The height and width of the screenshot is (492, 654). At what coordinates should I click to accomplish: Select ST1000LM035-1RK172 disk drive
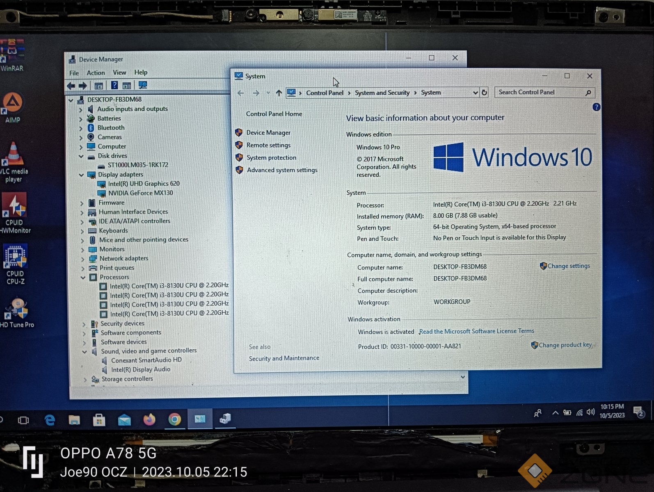coord(138,165)
